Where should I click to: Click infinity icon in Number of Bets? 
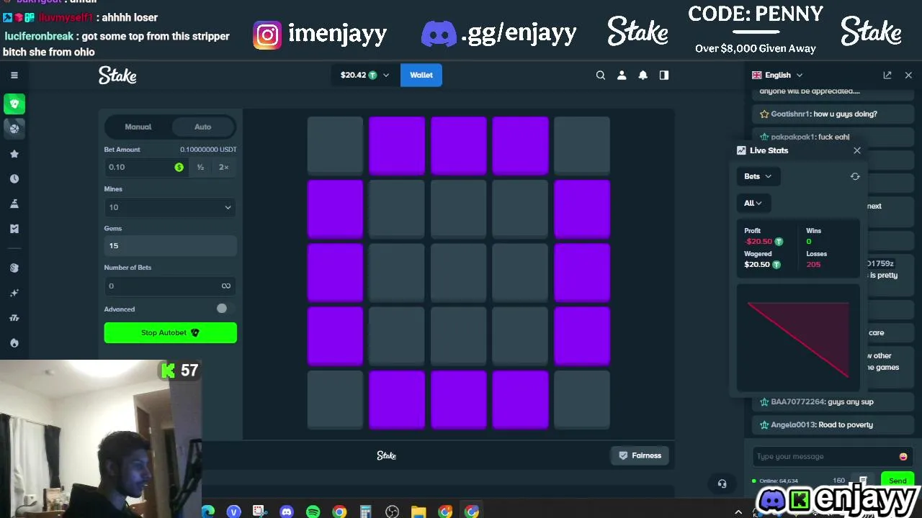click(x=226, y=286)
